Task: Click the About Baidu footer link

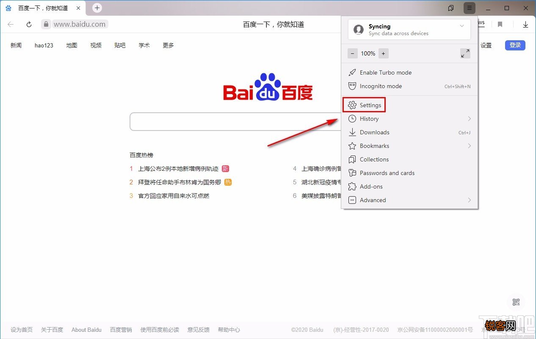Action: [x=86, y=330]
